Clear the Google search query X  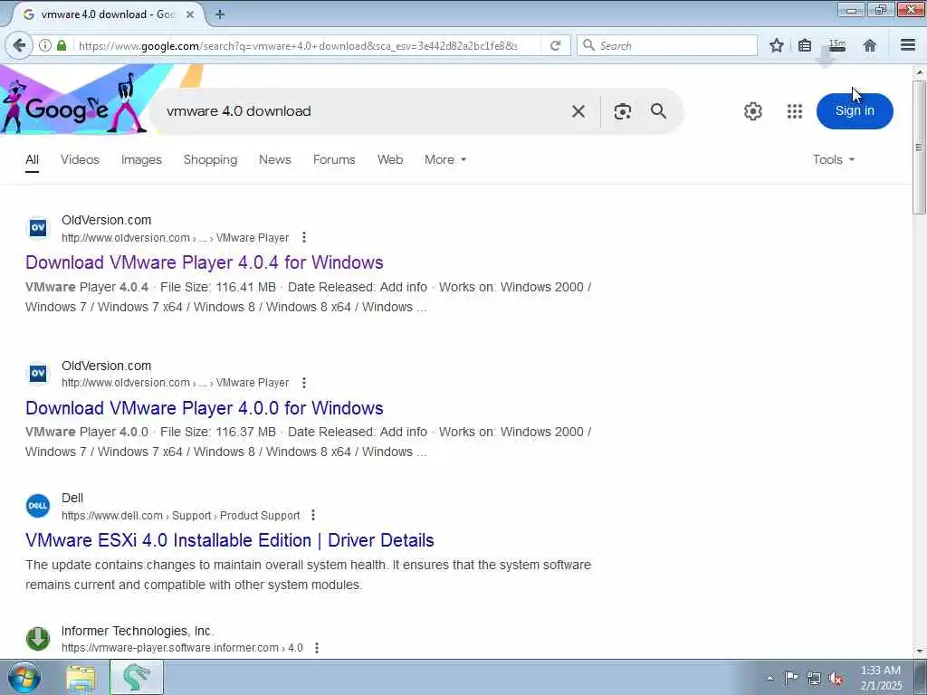click(578, 111)
